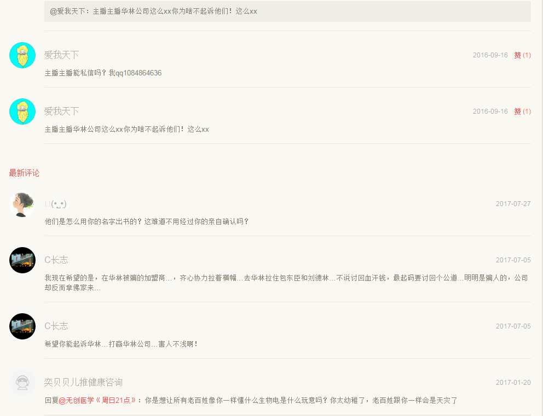Click the date 2017-07-27

click(x=513, y=204)
